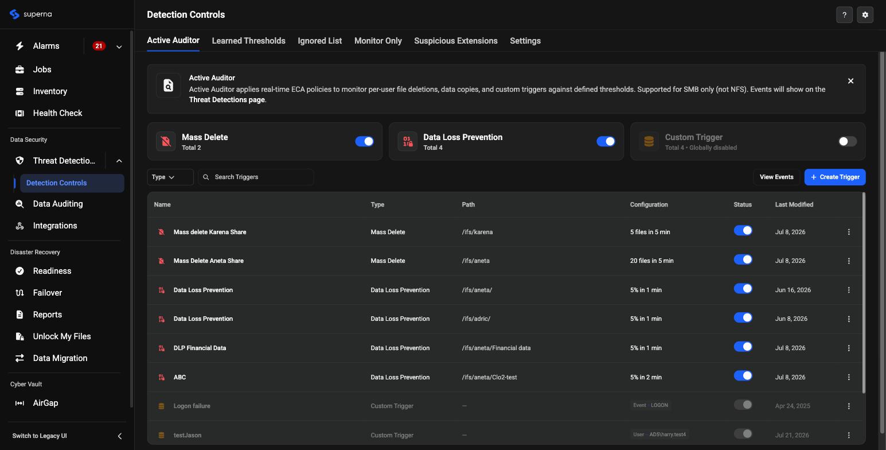Open actions menu for /ifs/adric/ row

[x=849, y=319]
